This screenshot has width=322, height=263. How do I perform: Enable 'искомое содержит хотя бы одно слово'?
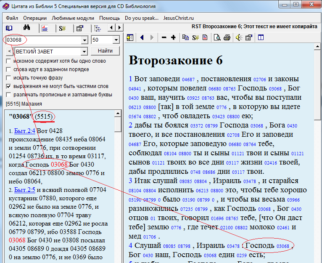click(x=9, y=61)
